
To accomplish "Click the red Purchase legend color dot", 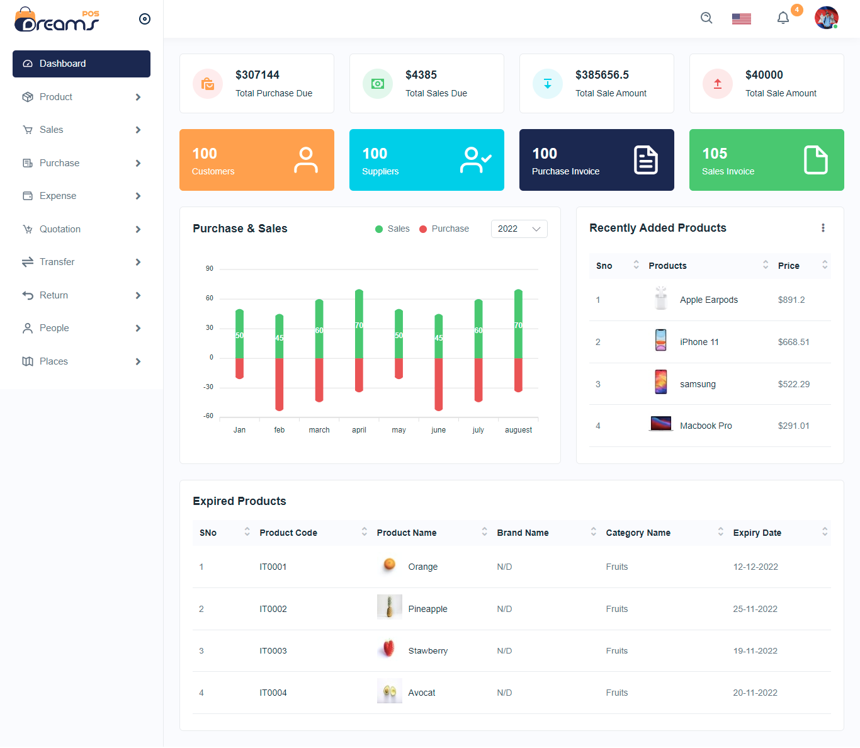I will (423, 229).
